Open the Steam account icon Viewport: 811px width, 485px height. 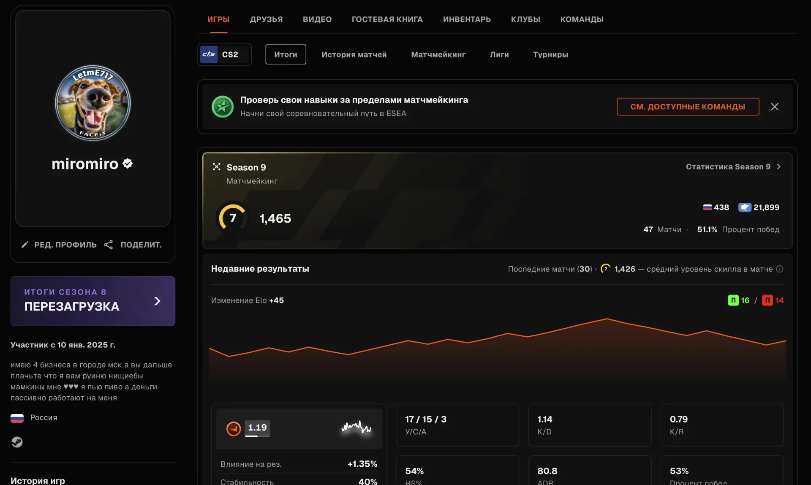click(17, 442)
